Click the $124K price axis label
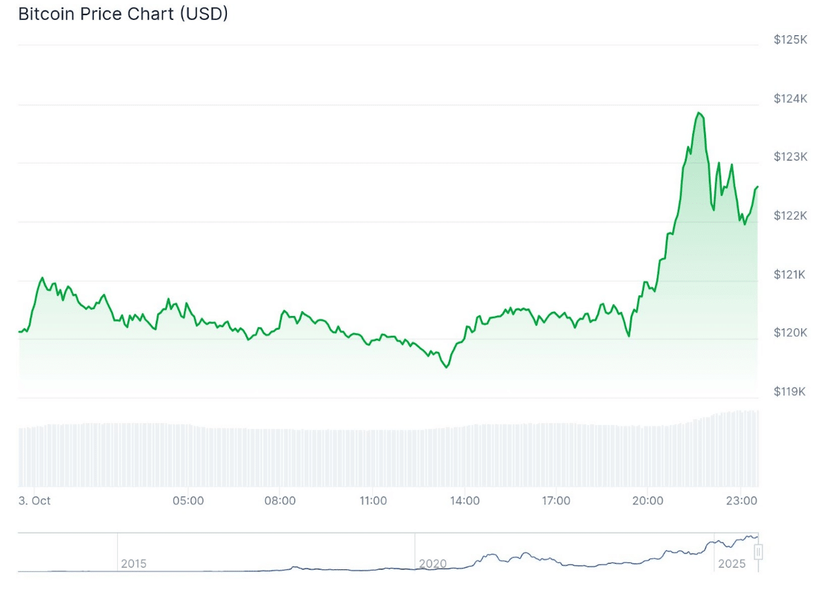The height and width of the screenshot is (590, 815). coord(790,99)
